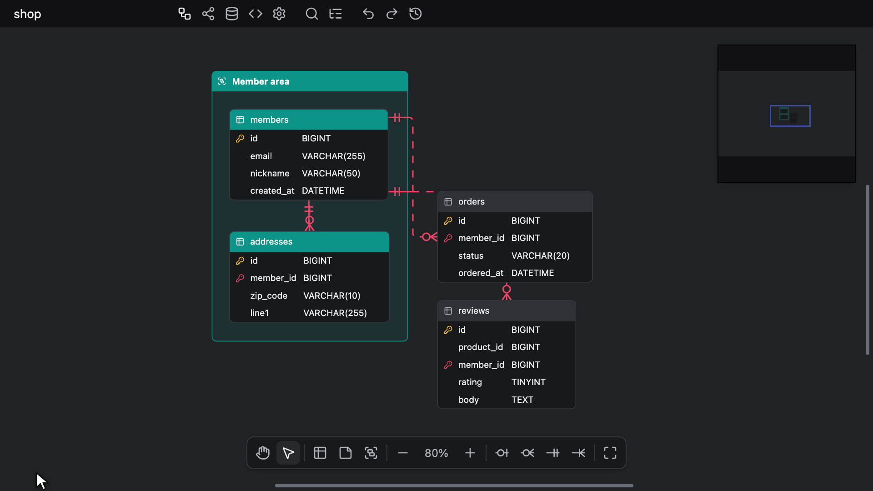Click the database icon in top toolbar
The height and width of the screenshot is (491, 873).
(x=232, y=14)
